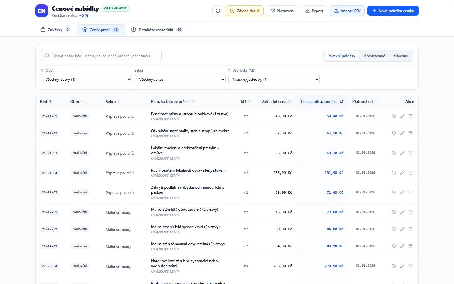Archive item 21-02-01
The width and height of the screenshot is (454, 284).
410,212
